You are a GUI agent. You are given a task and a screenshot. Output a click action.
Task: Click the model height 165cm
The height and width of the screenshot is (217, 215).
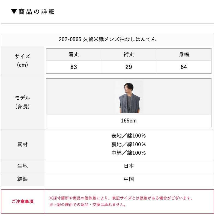pyautogui.click(x=129, y=121)
